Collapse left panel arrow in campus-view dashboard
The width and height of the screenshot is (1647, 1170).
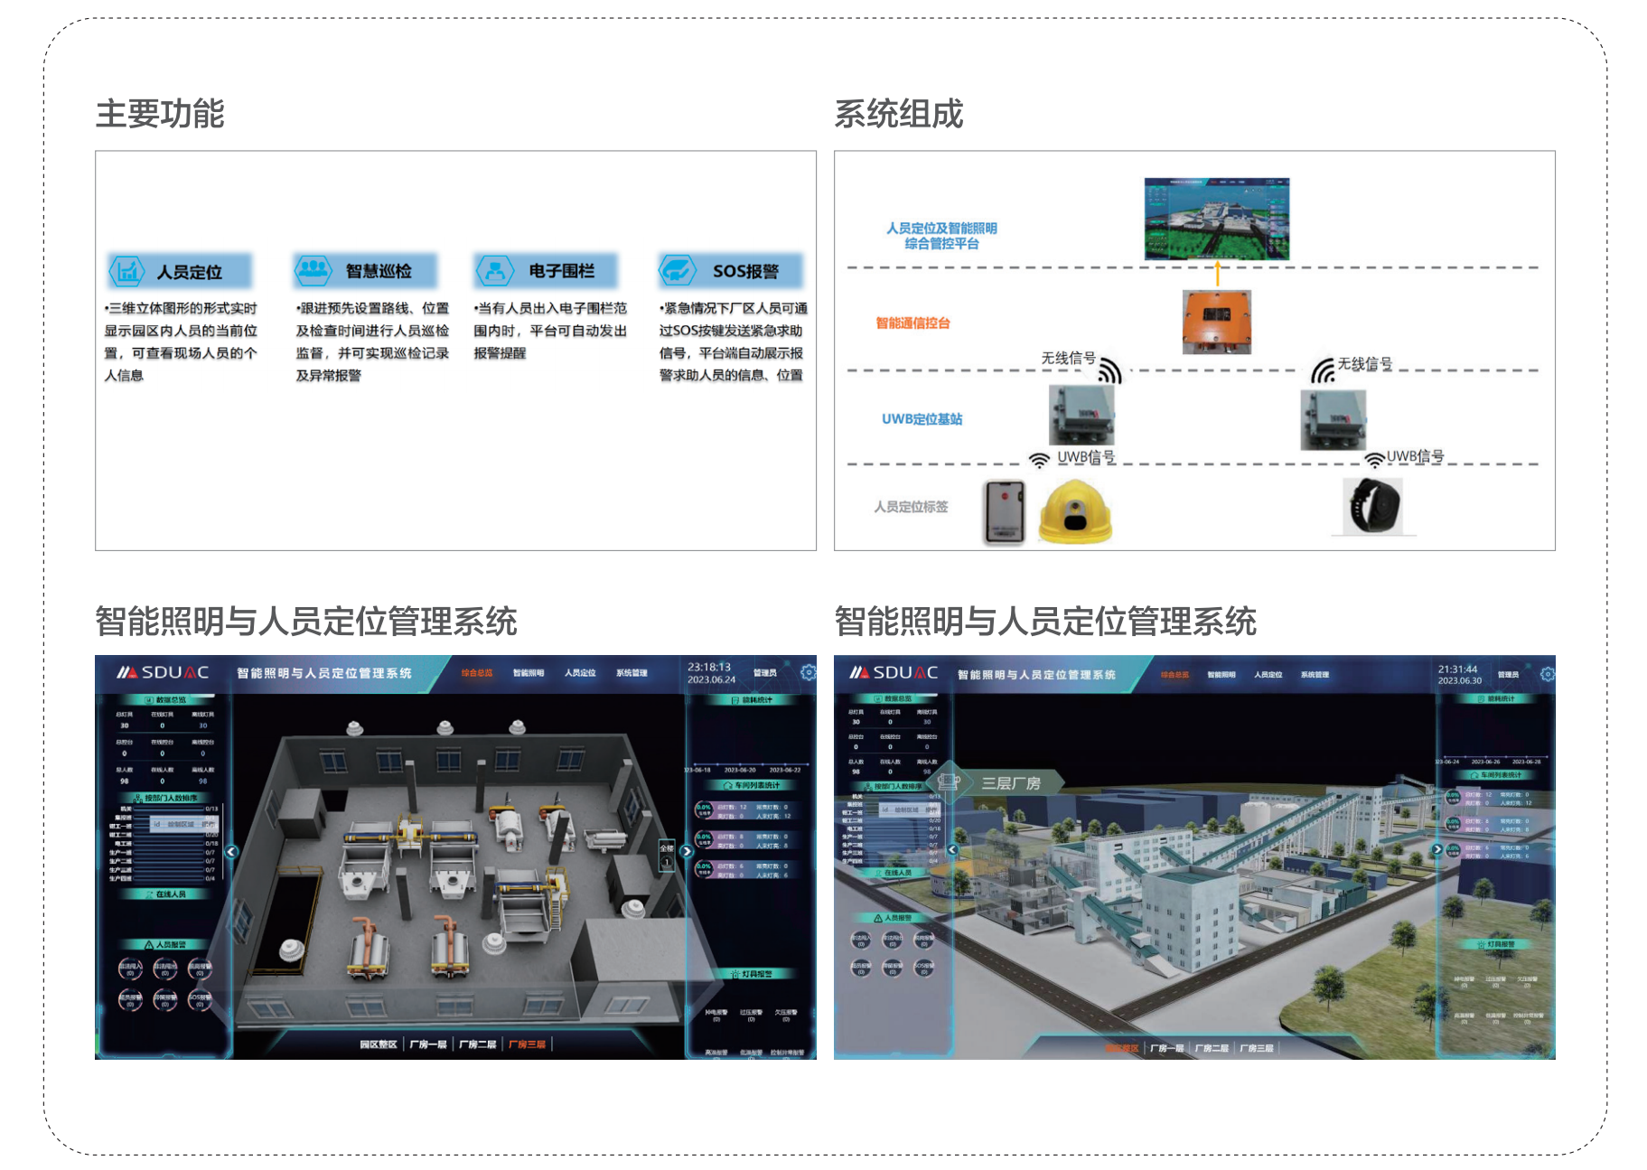[952, 850]
